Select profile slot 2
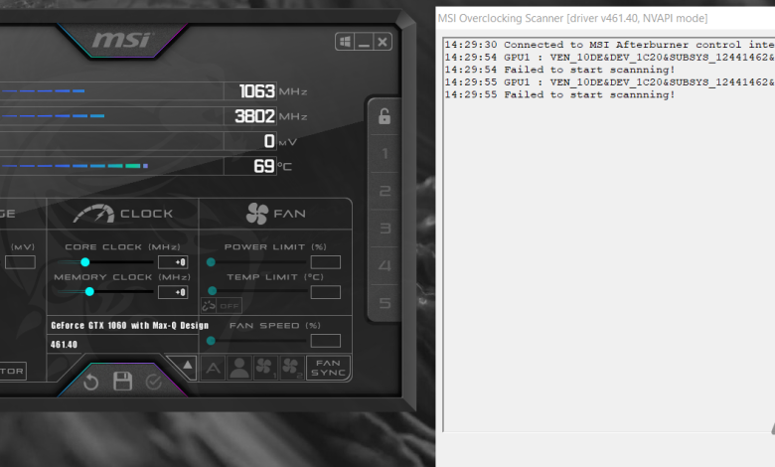Viewport: 775px width, 467px height. click(385, 191)
